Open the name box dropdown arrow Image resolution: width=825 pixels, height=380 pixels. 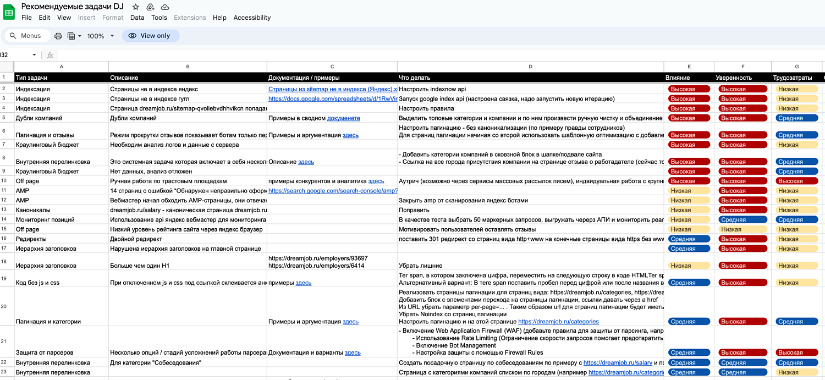pyautogui.click(x=34, y=55)
